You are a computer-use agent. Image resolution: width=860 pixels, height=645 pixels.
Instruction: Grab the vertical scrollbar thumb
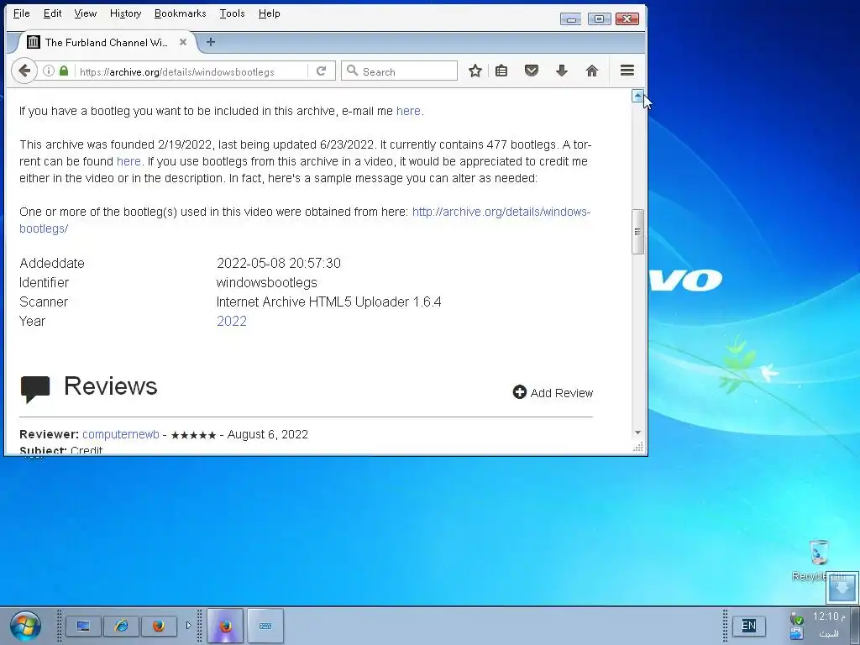[x=637, y=232]
